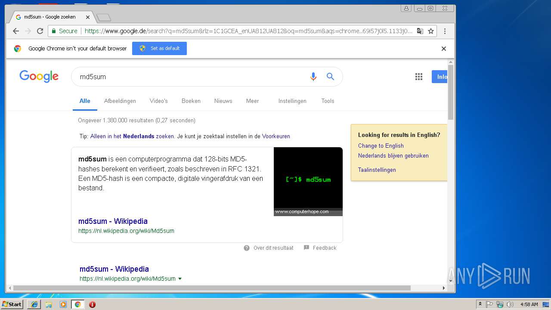This screenshot has height=310, width=551.
Task: Go back with the browser back arrow
Action: click(x=16, y=31)
